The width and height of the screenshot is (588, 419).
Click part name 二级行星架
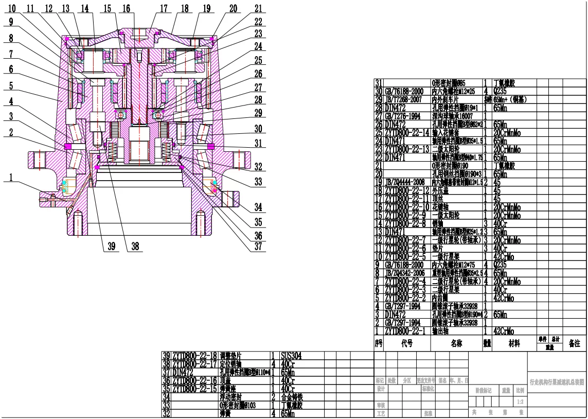446,290
